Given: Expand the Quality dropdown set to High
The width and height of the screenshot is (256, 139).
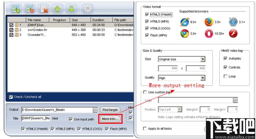Looking at the screenshot, I should [x=181, y=78].
